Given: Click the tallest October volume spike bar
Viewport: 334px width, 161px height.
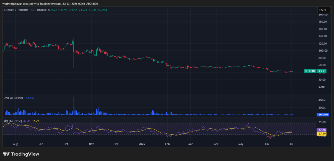Looking at the screenshot, I should tap(73, 106).
